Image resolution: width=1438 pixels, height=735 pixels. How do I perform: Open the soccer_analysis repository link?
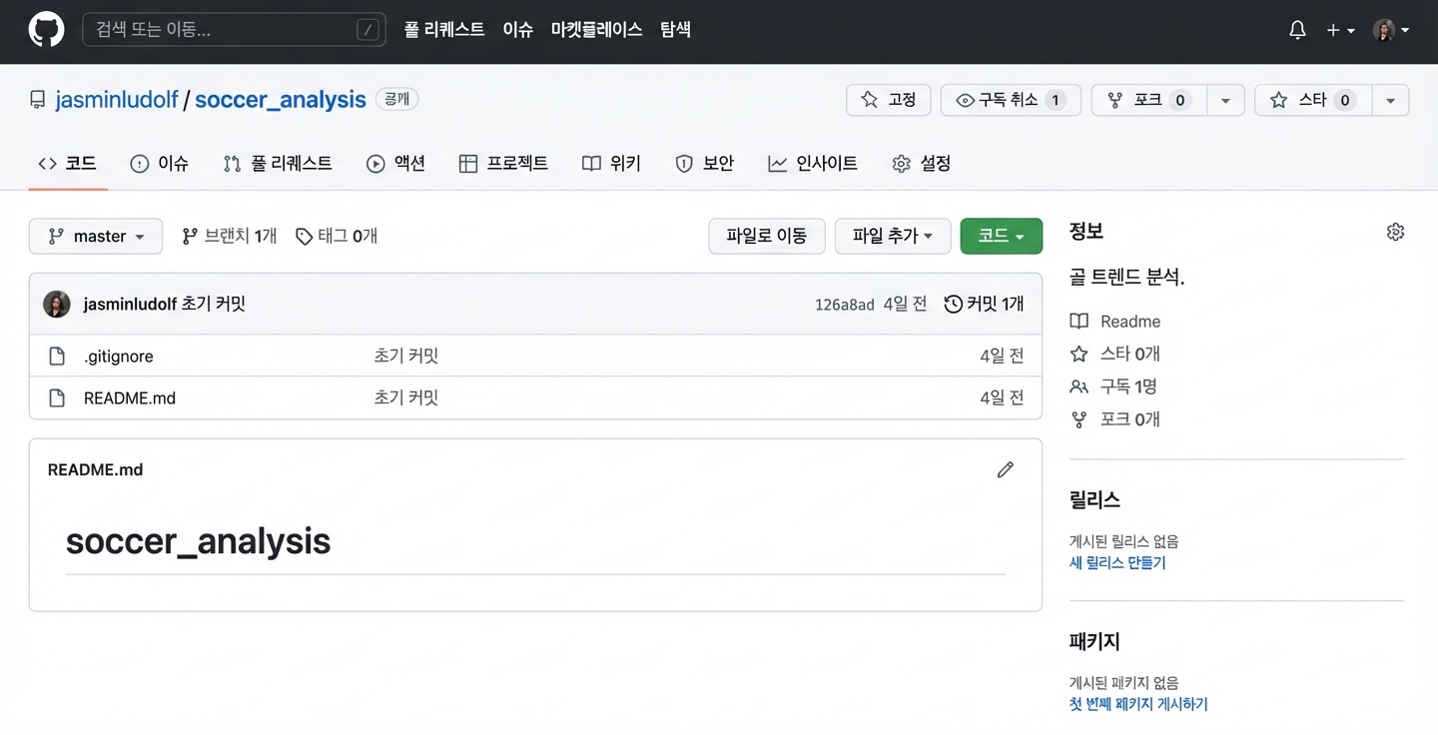(x=281, y=100)
